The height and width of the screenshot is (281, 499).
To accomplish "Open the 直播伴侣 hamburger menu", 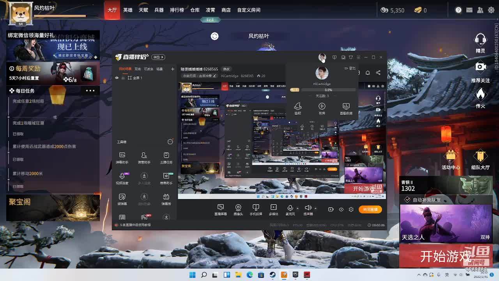I will [x=358, y=57].
